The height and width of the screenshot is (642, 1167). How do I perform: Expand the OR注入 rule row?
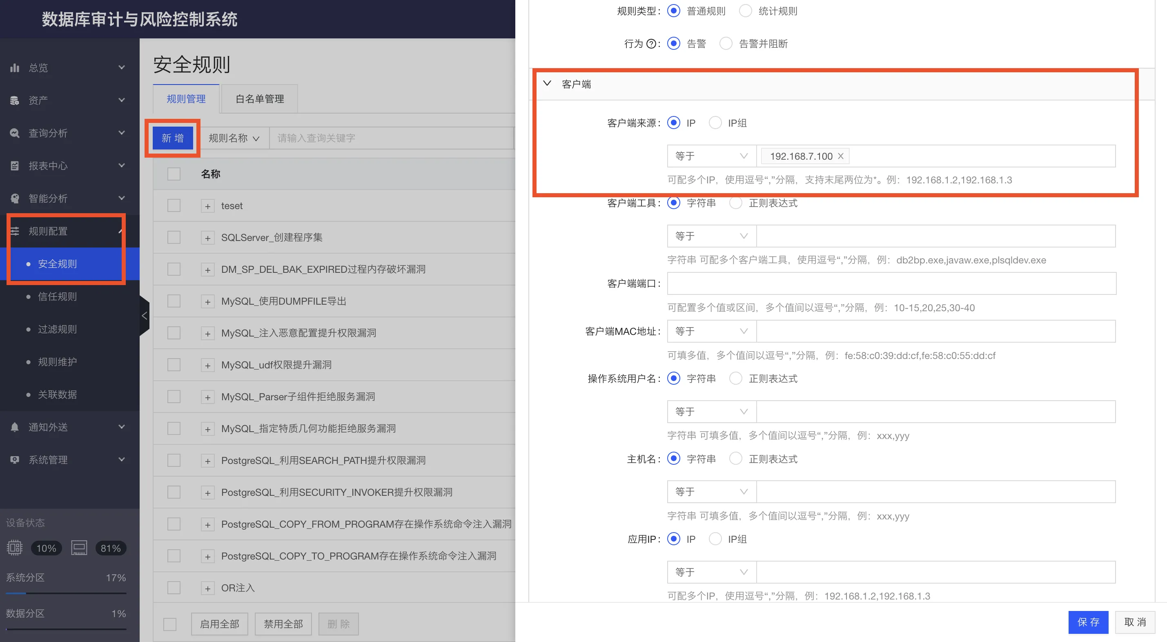(208, 588)
